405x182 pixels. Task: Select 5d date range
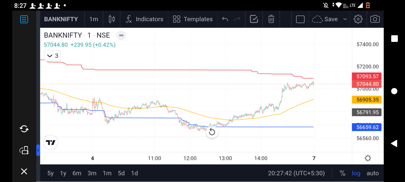[x=121, y=173]
